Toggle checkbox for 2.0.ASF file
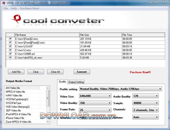The width and height of the screenshot is (170, 130). click(10, 46)
